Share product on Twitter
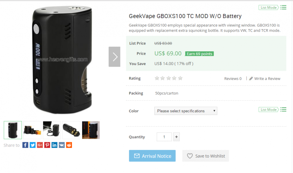Viewport: 293px width, 173px height. click(x=32, y=145)
